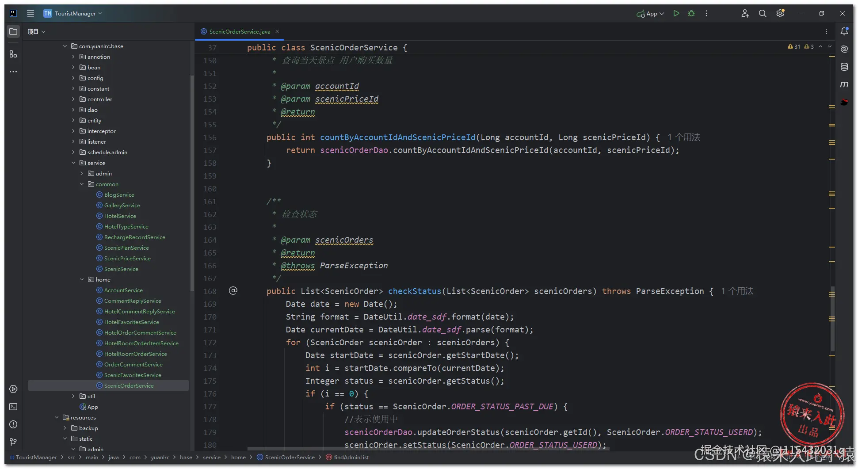Open the Terminal tool window
This screenshot has width=858, height=469.
(13, 407)
